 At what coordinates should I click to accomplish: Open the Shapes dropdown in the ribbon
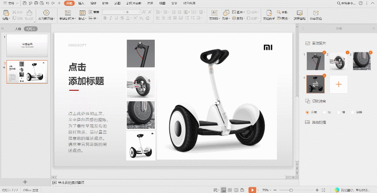click(225, 19)
